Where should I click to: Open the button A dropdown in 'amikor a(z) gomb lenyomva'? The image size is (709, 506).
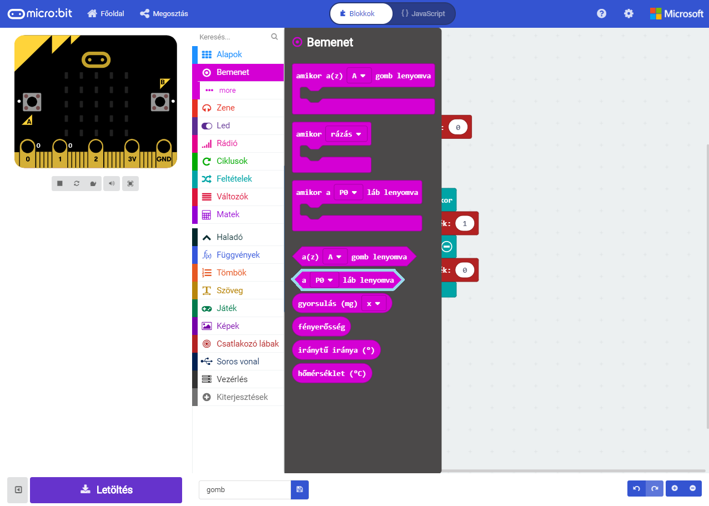point(359,76)
